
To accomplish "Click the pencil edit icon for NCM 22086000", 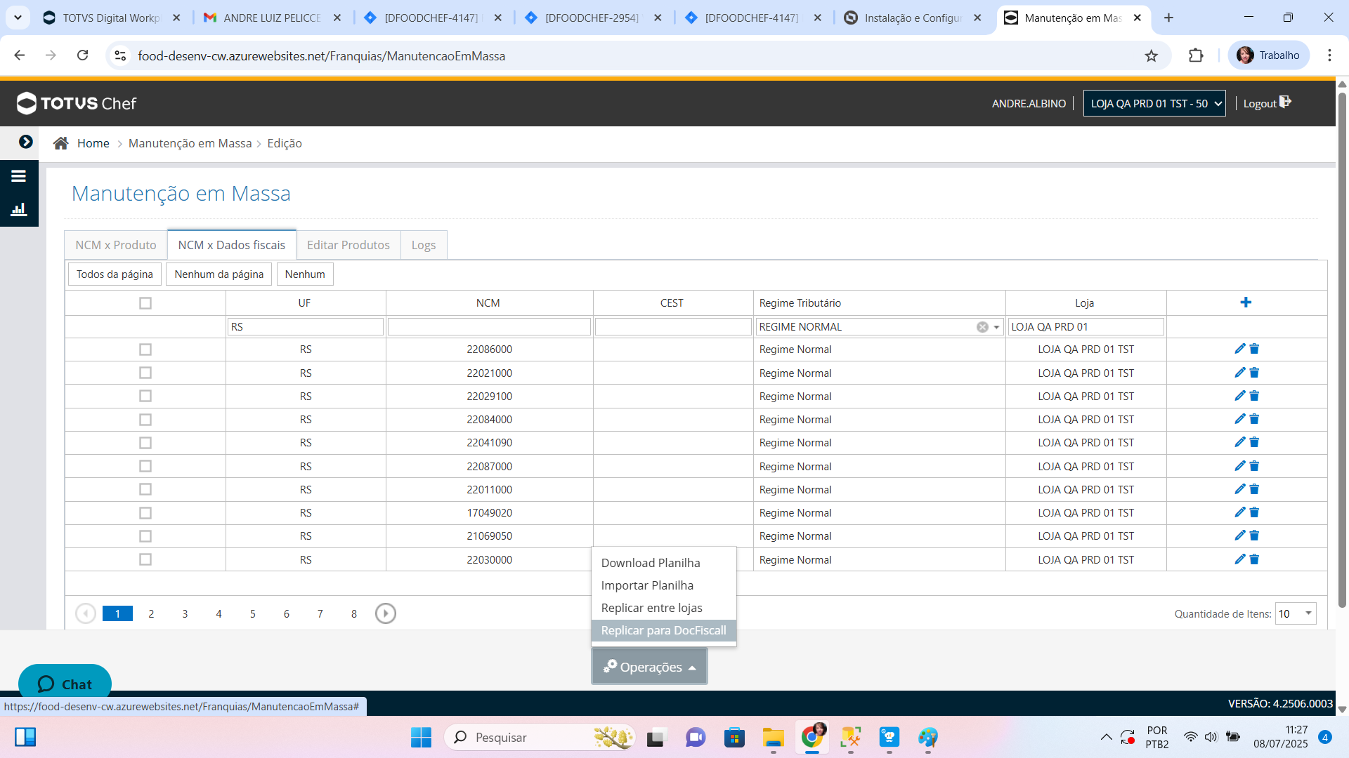I will pos(1239,349).
